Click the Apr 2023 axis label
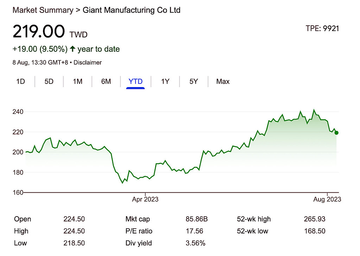 (x=145, y=199)
